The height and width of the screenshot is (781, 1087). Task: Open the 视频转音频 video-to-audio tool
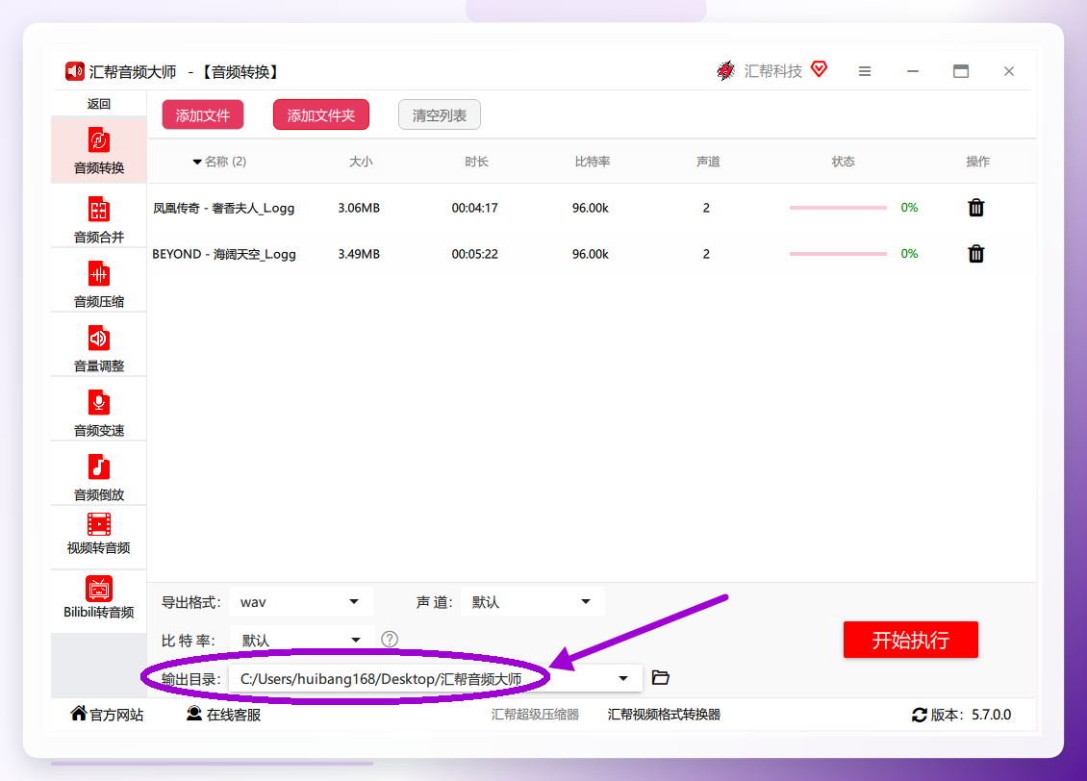coord(98,534)
